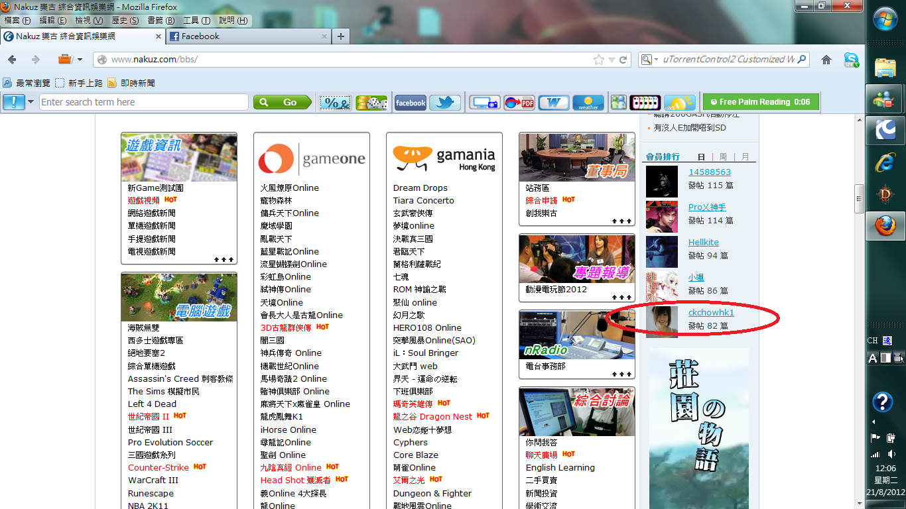This screenshot has width=906, height=509.
Task: Click the PDF converter toolbar icon
Action: coord(519,103)
